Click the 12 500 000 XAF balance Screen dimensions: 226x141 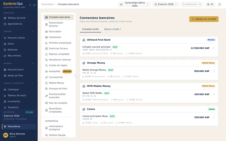200,48
